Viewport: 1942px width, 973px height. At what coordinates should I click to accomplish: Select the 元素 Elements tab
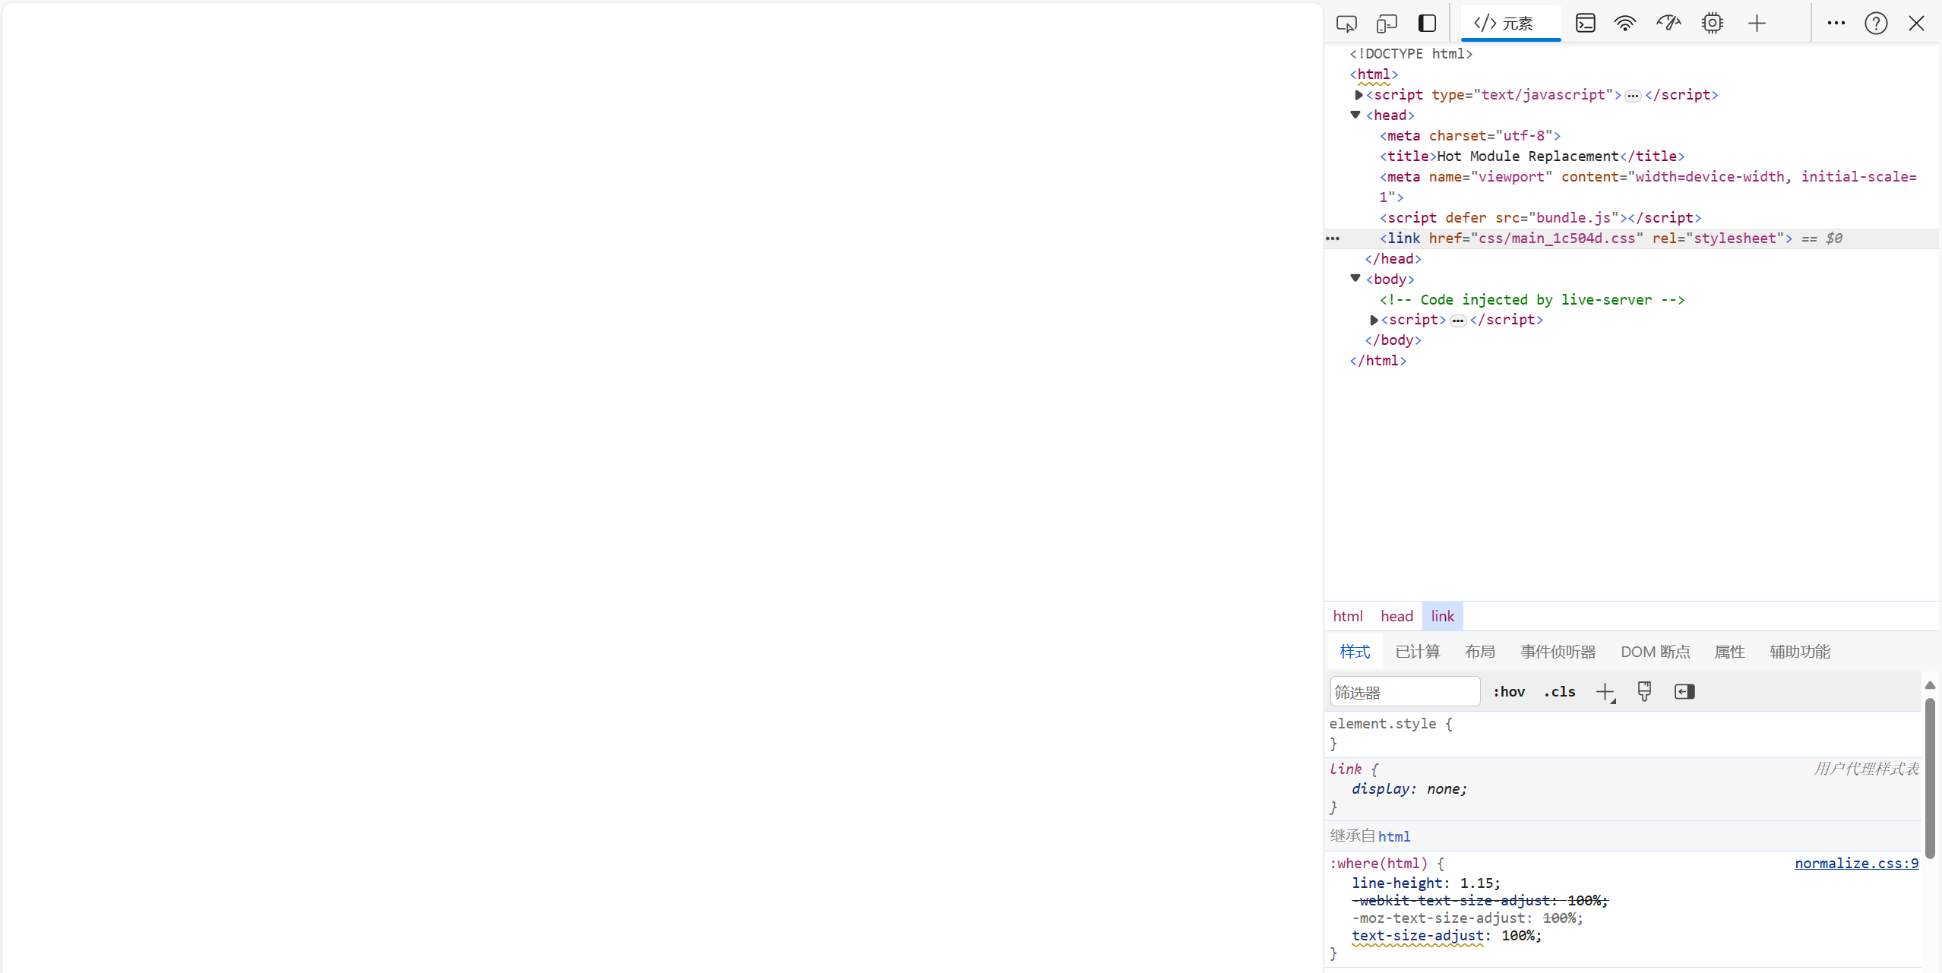tap(1510, 24)
